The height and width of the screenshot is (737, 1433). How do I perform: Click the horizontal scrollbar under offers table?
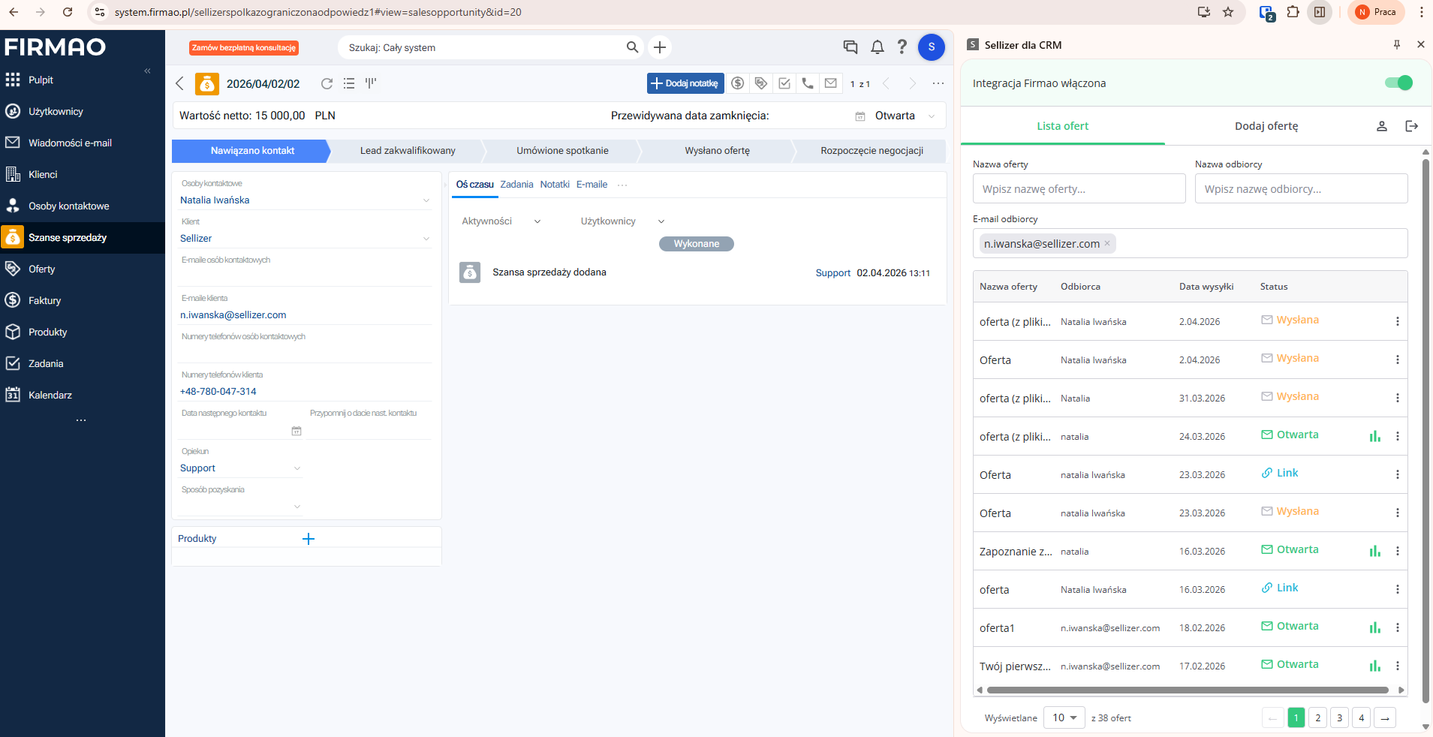[x=1188, y=690]
